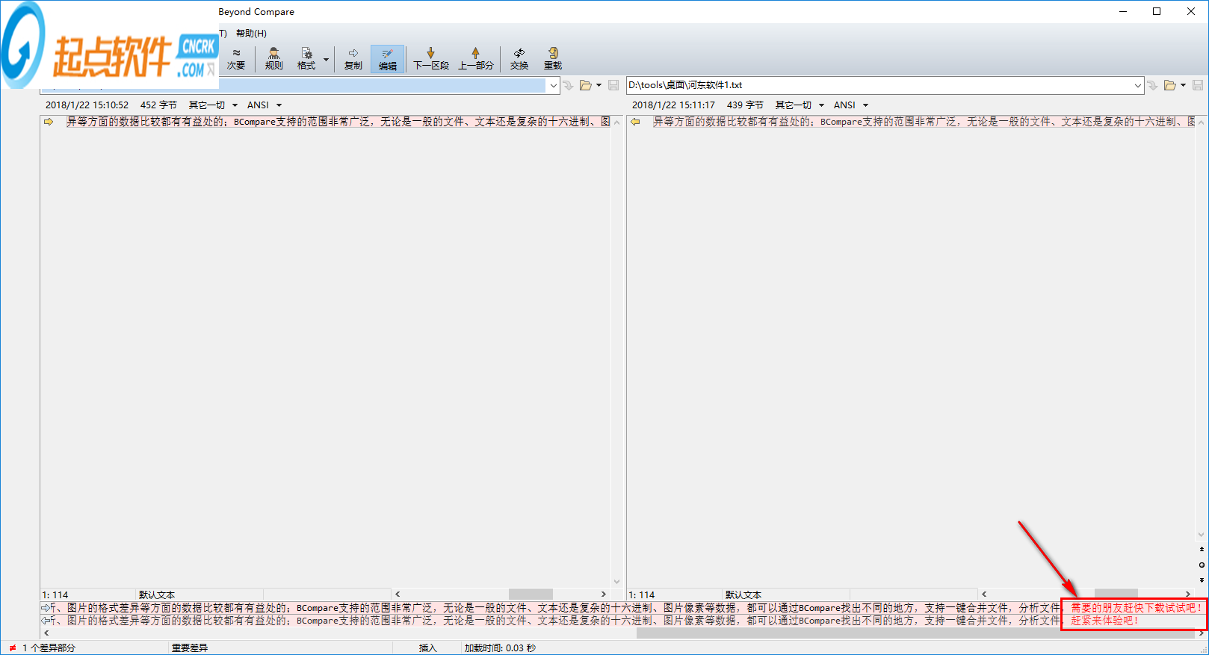Click the red not-equal icon in status bar
Screen dimensions: 1209x655
13,648
